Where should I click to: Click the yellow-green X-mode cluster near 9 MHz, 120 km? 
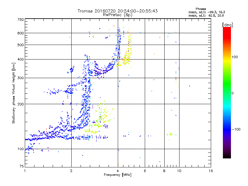tap(170, 134)
